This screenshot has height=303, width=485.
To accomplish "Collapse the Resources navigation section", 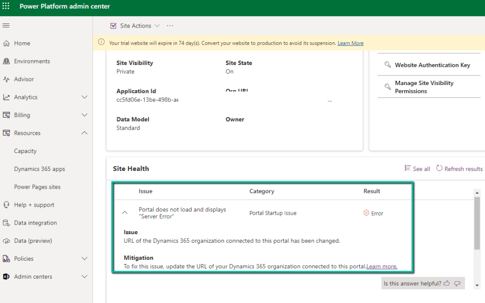I will (84, 133).
